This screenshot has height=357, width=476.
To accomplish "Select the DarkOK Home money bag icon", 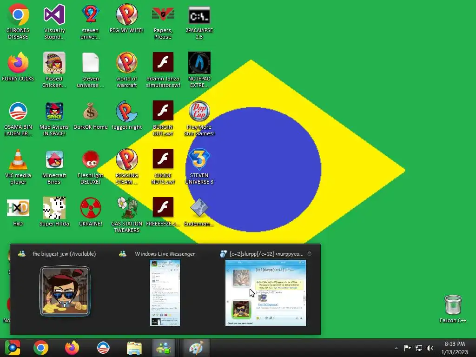I will (91, 116).
